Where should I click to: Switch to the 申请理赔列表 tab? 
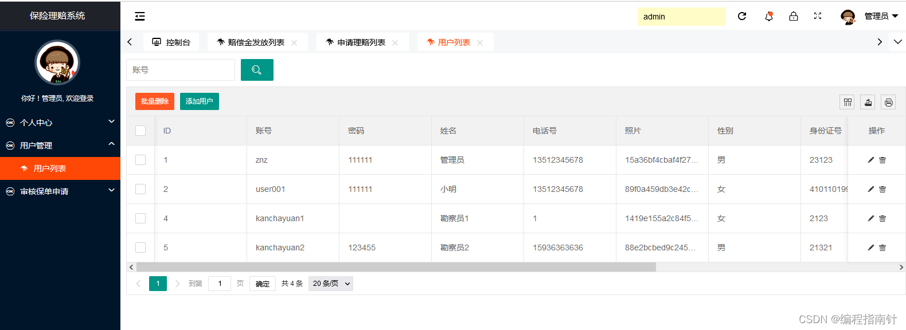[361, 42]
